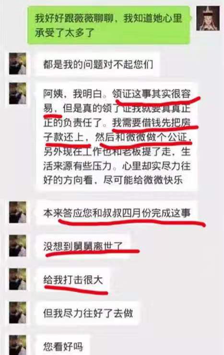Open avatar next to '都是我的问题对不起您们'

pos(18,63)
